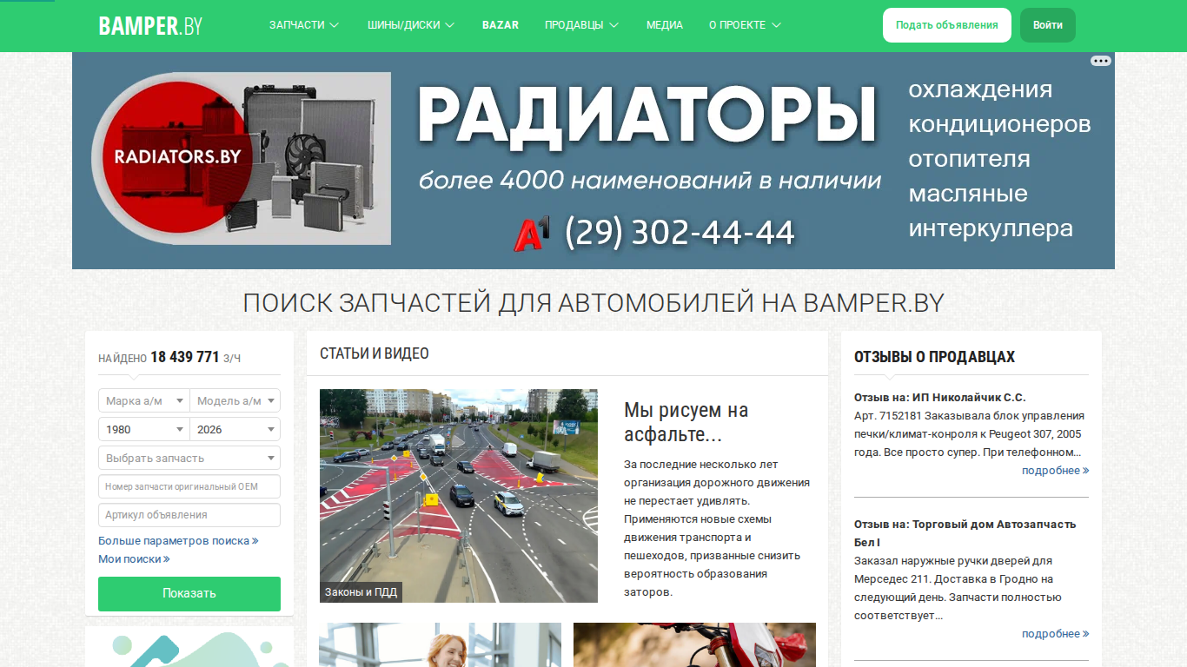Open the review on ИП Николайчик С.С.

(x=940, y=397)
